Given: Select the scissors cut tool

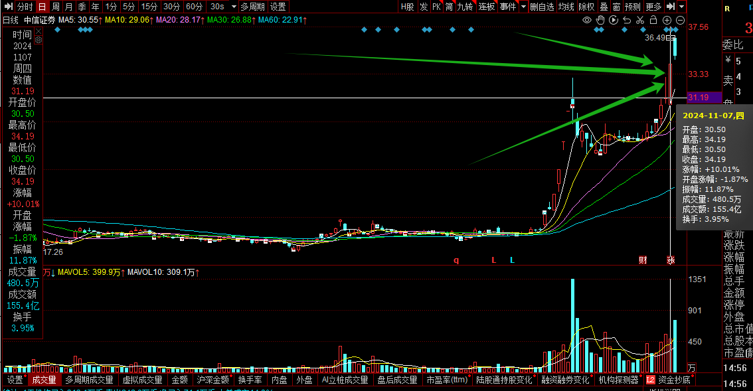Looking at the screenshot, I should [640, 20].
